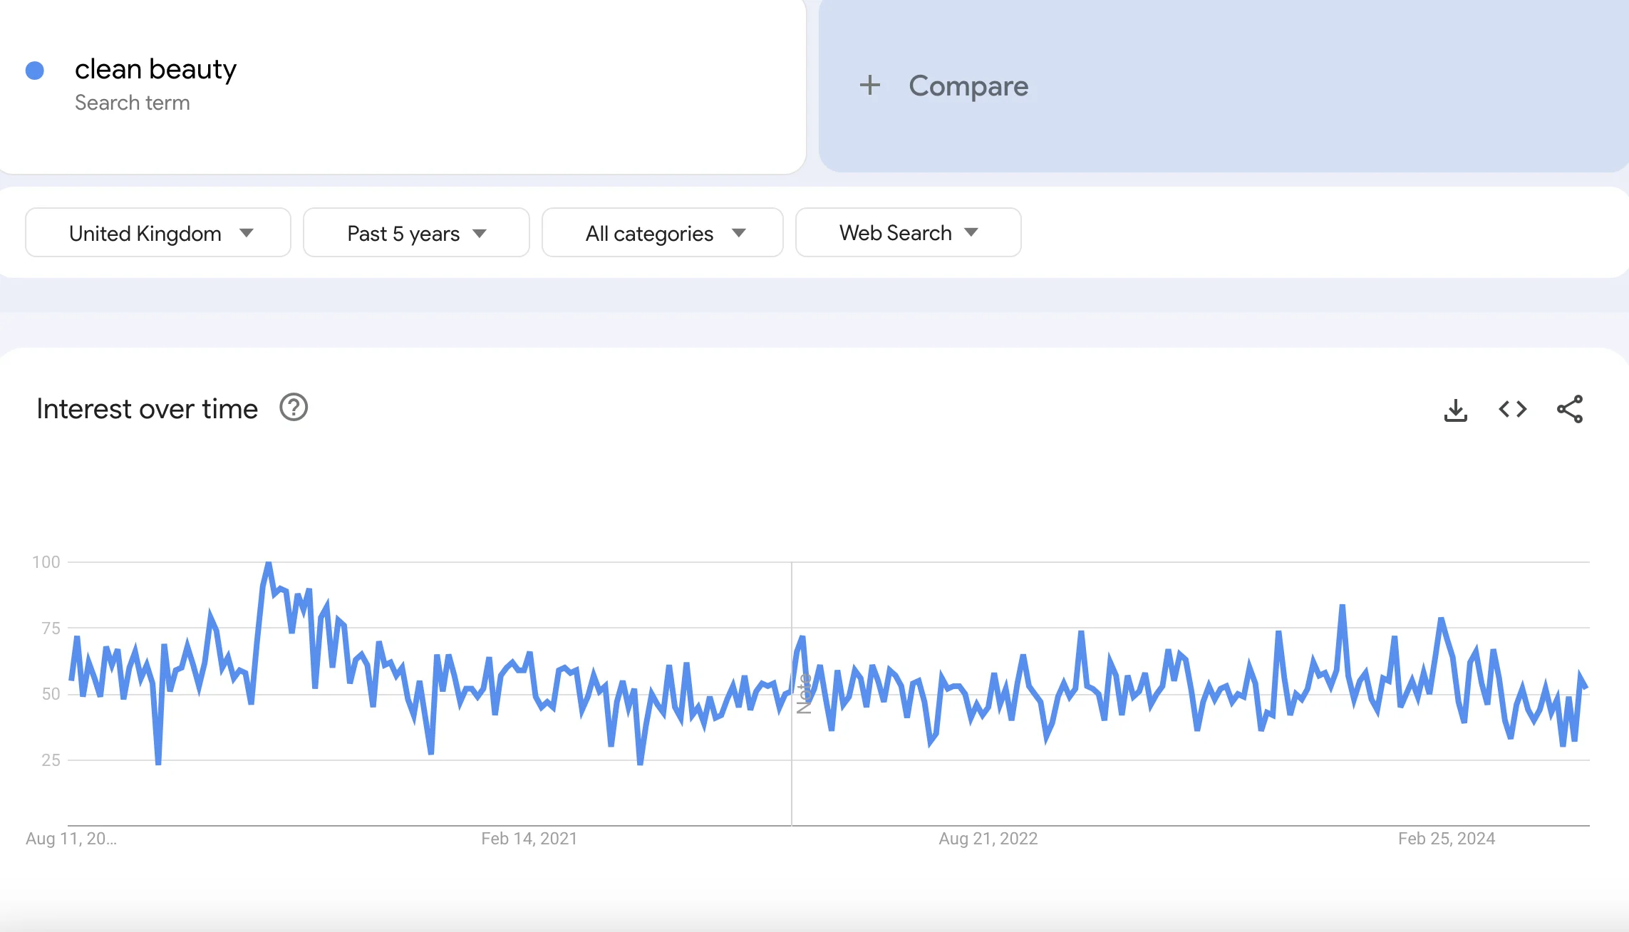Screen dimensions: 1629x932
Task: Download the interest over time CSV
Action: coord(1455,410)
